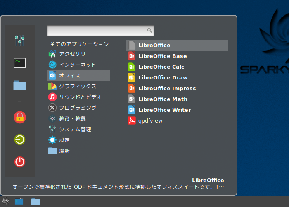Click the green logout icon
The image size is (289, 207).
[20, 140]
